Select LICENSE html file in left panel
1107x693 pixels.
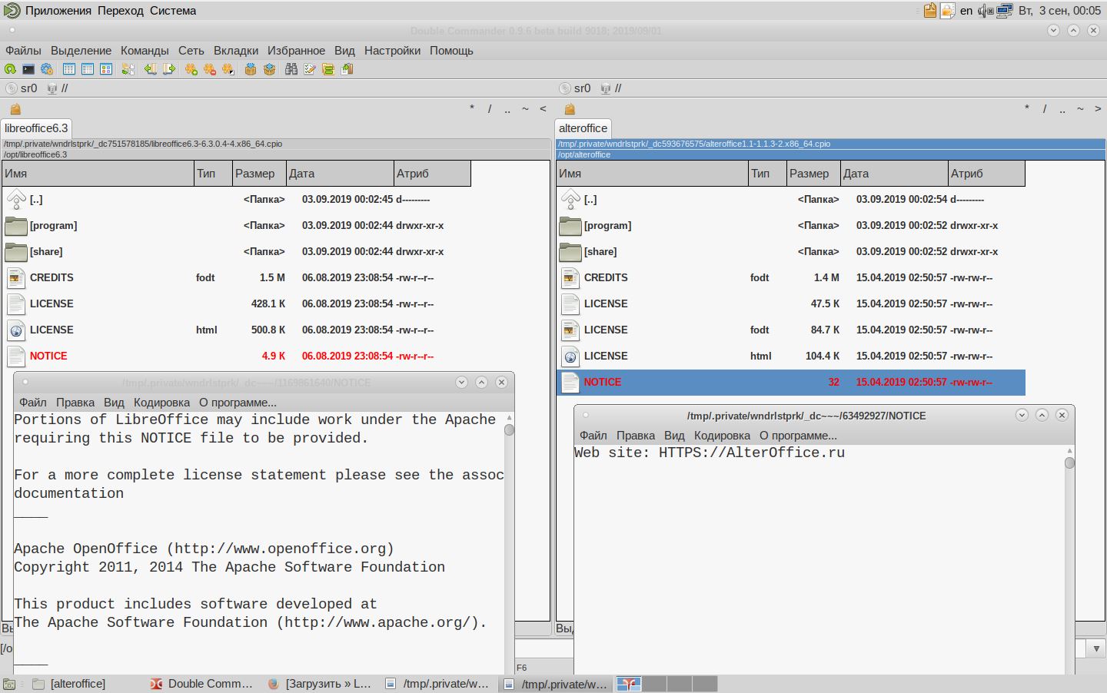tap(237, 330)
